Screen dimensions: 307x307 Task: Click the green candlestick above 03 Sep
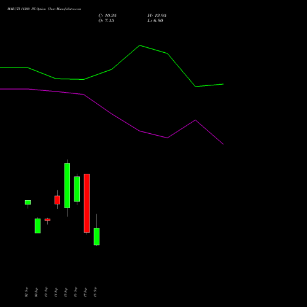click(x=37, y=226)
